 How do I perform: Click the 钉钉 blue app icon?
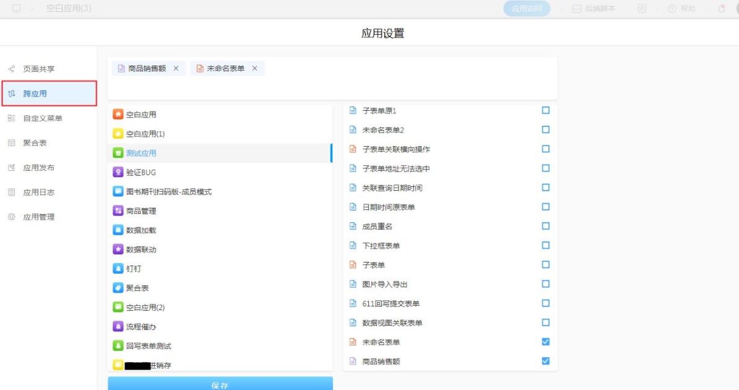tap(118, 269)
